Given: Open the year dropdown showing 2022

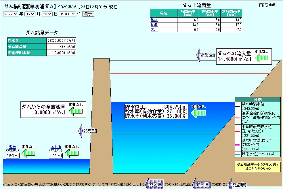Looking at the screenshot, I should [x=11, y=14].
